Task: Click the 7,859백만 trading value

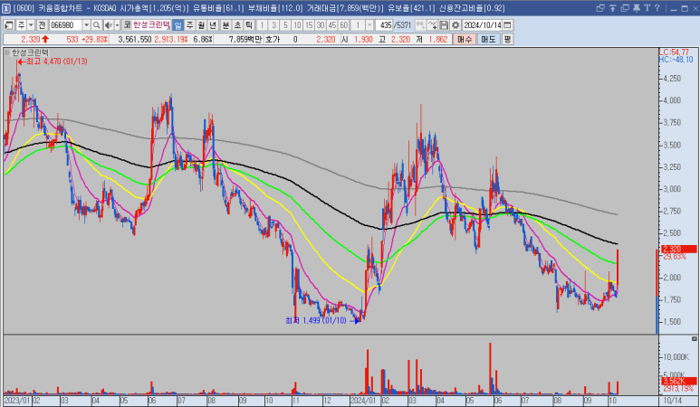Action: tap(245, 40)
